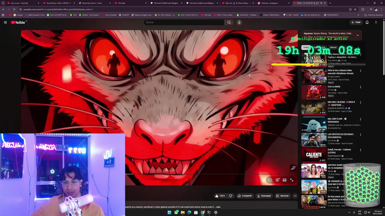Start voice search with the microphone
Viewport: 385px width, 216px height.
click(239, 22)
